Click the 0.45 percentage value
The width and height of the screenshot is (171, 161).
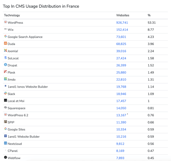click(x=151, y=158)
